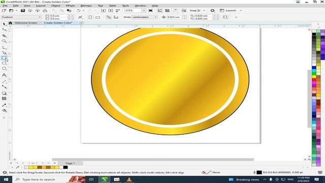Switch to Create Golden Color tab
Screen dimensions: 325x183
coord(58,23)
